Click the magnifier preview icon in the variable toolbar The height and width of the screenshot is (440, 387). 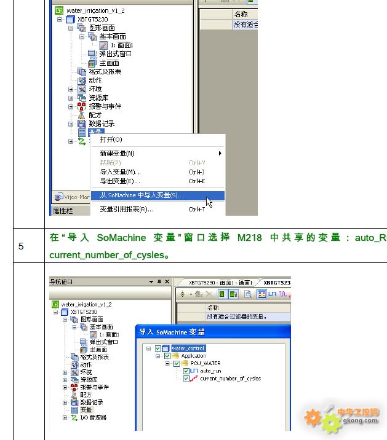(x=247, y=294)
